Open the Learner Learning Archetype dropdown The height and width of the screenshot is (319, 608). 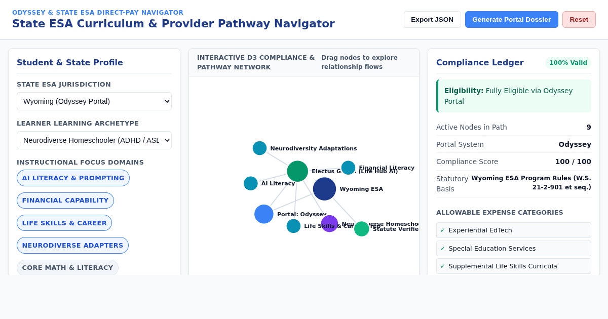tap(94, 140)
